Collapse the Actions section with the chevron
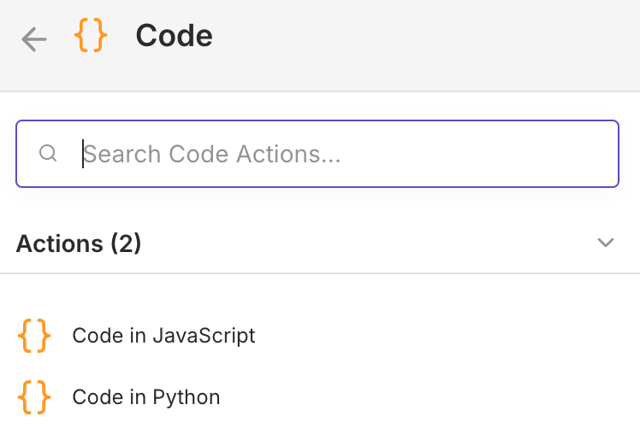Viewport: 640px width, 434px height. [606, 243]
